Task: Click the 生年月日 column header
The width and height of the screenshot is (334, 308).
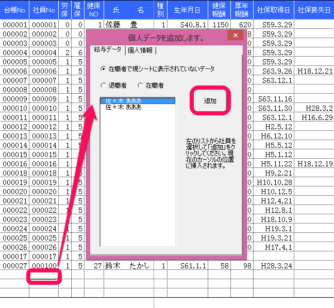Action: click(x=188, y=10)
